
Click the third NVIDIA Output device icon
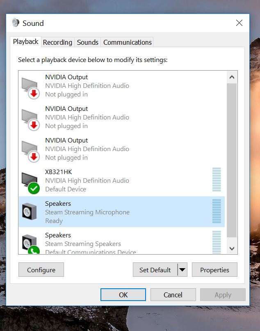point(30,149)
